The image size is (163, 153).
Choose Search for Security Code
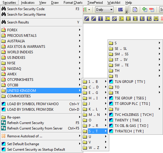[x=41, y=9]
